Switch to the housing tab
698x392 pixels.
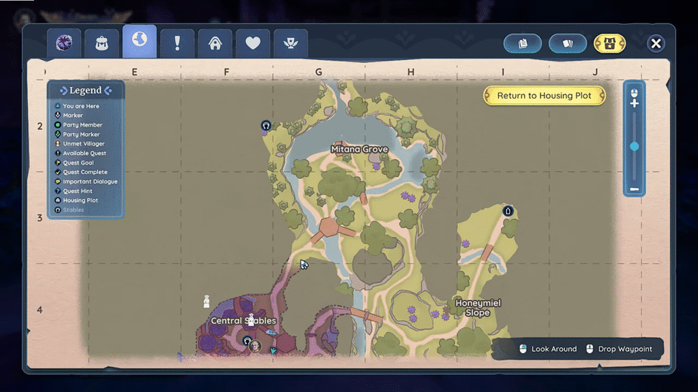coord(215,44)
